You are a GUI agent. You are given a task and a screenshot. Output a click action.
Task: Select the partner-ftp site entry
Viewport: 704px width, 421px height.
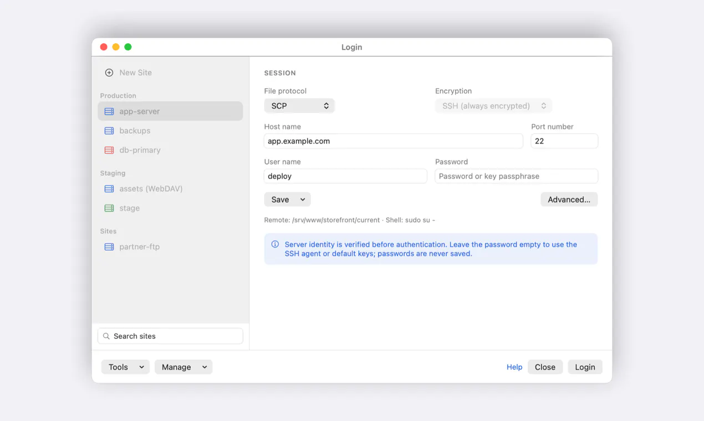coord(170,247)
